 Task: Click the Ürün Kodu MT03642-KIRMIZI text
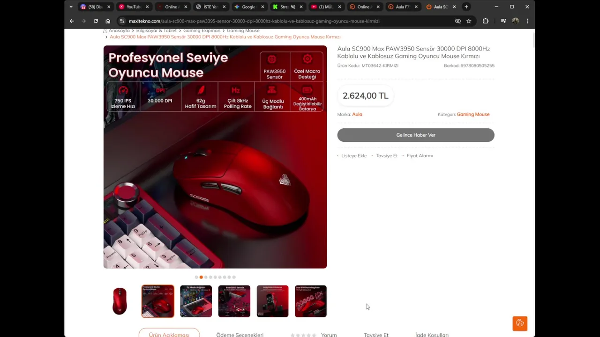[x=368, y=66]
